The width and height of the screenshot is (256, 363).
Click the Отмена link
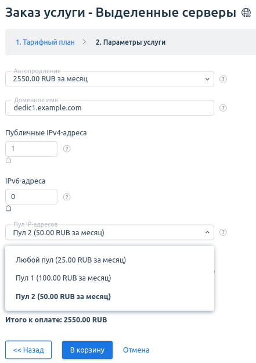[x=136, y=350]
